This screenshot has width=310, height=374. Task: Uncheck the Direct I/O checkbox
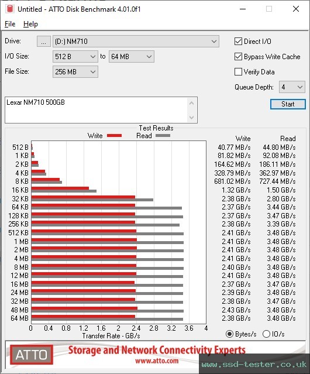click(238, 42)
